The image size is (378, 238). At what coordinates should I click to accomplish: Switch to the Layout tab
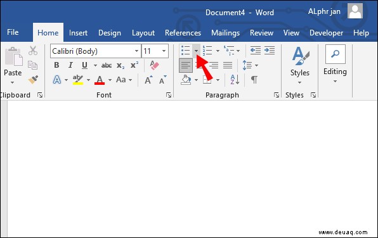pos(143,33)
